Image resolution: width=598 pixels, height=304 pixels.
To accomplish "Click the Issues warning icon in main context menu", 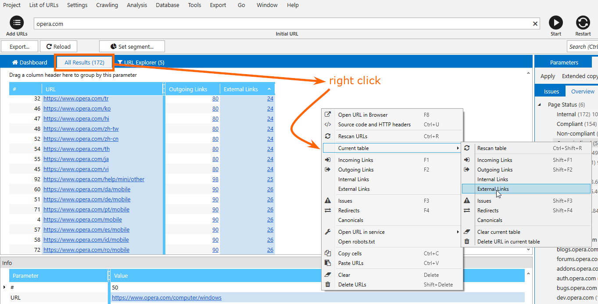I will pos(327,200).
